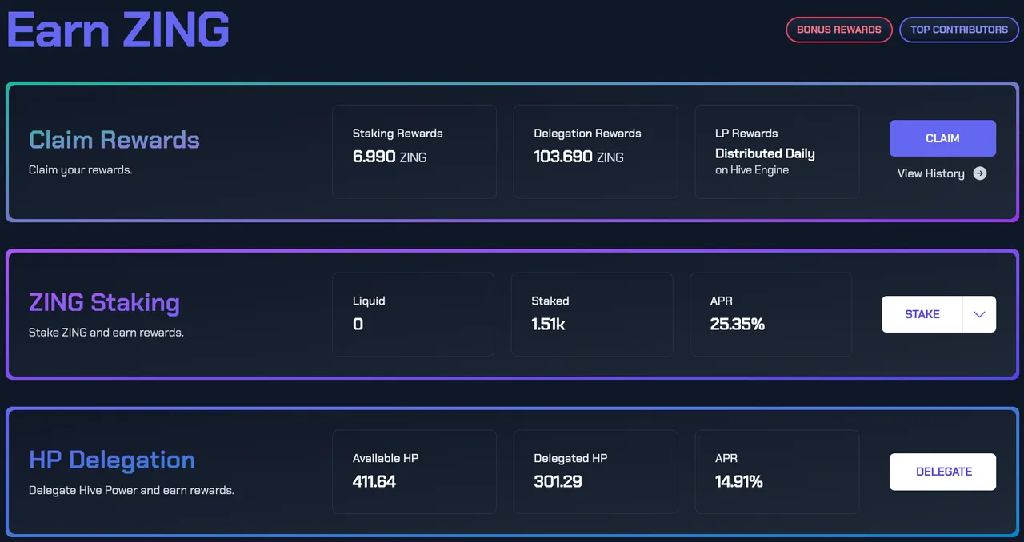Open the Bonus Rewards page
This screenshot has height=542, width=1024.
click(x=839, y=30)
